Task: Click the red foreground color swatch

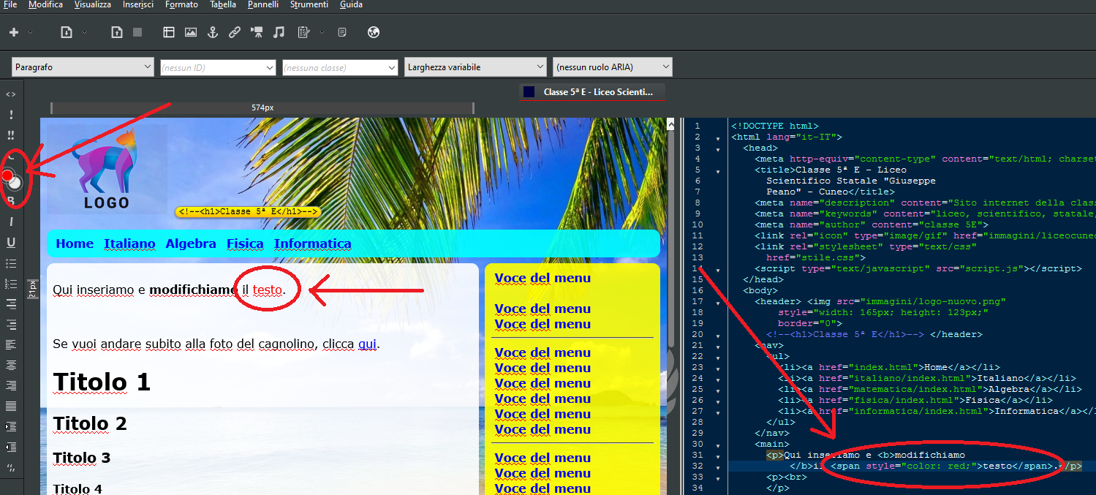Action: coord(7,175)
